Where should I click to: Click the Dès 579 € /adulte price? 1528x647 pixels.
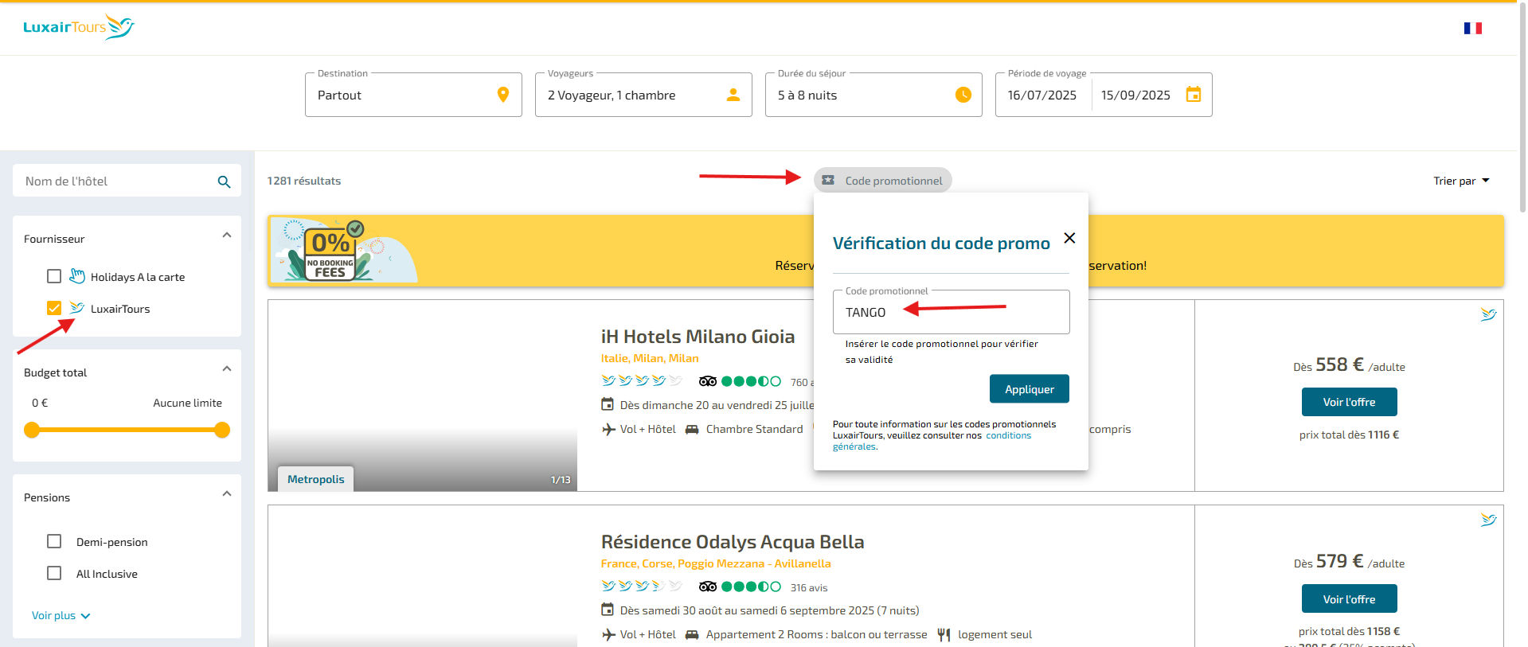[x=1349, y=562]
